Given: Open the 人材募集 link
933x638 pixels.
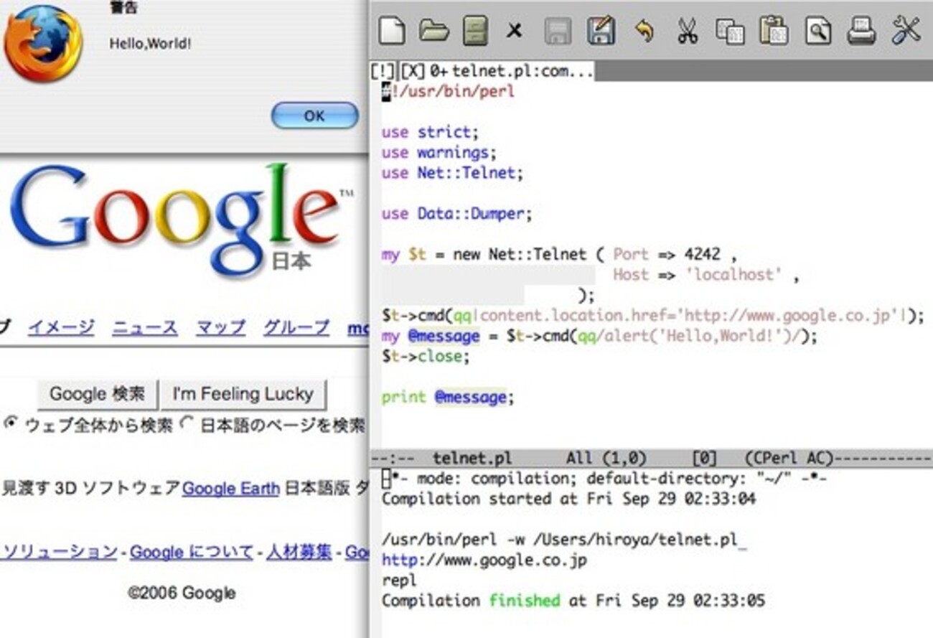Looking at the screenshot, I should 299,552.
